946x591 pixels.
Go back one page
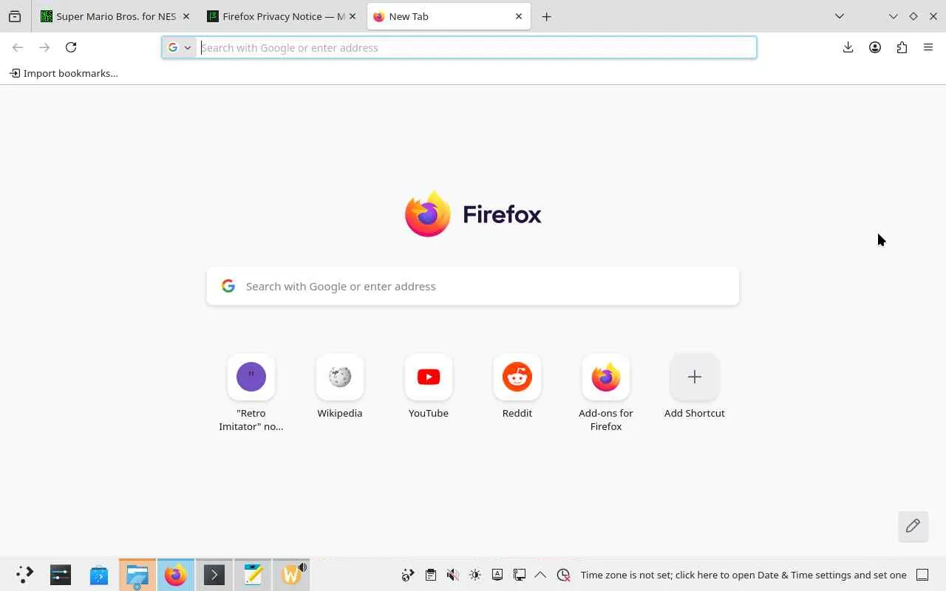[18, 47]
